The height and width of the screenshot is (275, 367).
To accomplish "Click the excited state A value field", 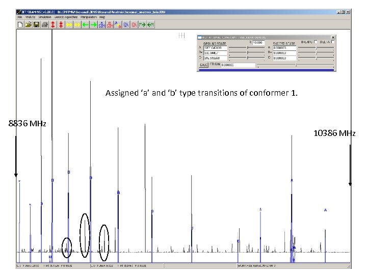I will pyautogui.click(x=284, y=48).
